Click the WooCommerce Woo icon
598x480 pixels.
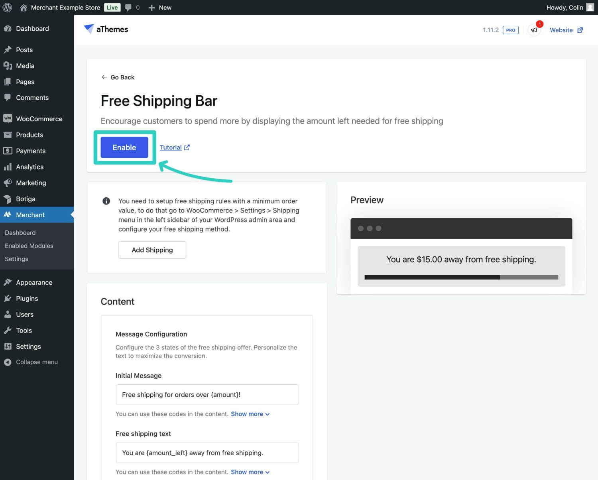click(x=8, y=118)
